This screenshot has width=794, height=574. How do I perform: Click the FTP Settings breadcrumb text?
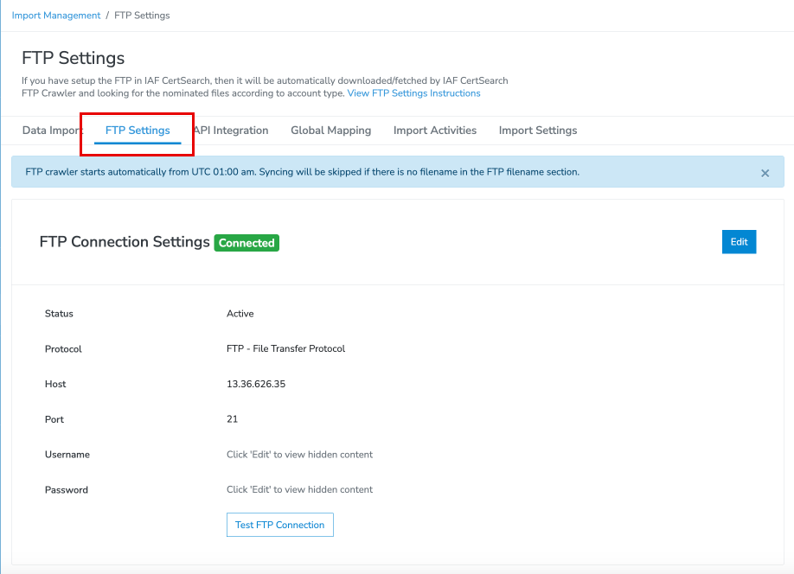(x=142, y=16)
